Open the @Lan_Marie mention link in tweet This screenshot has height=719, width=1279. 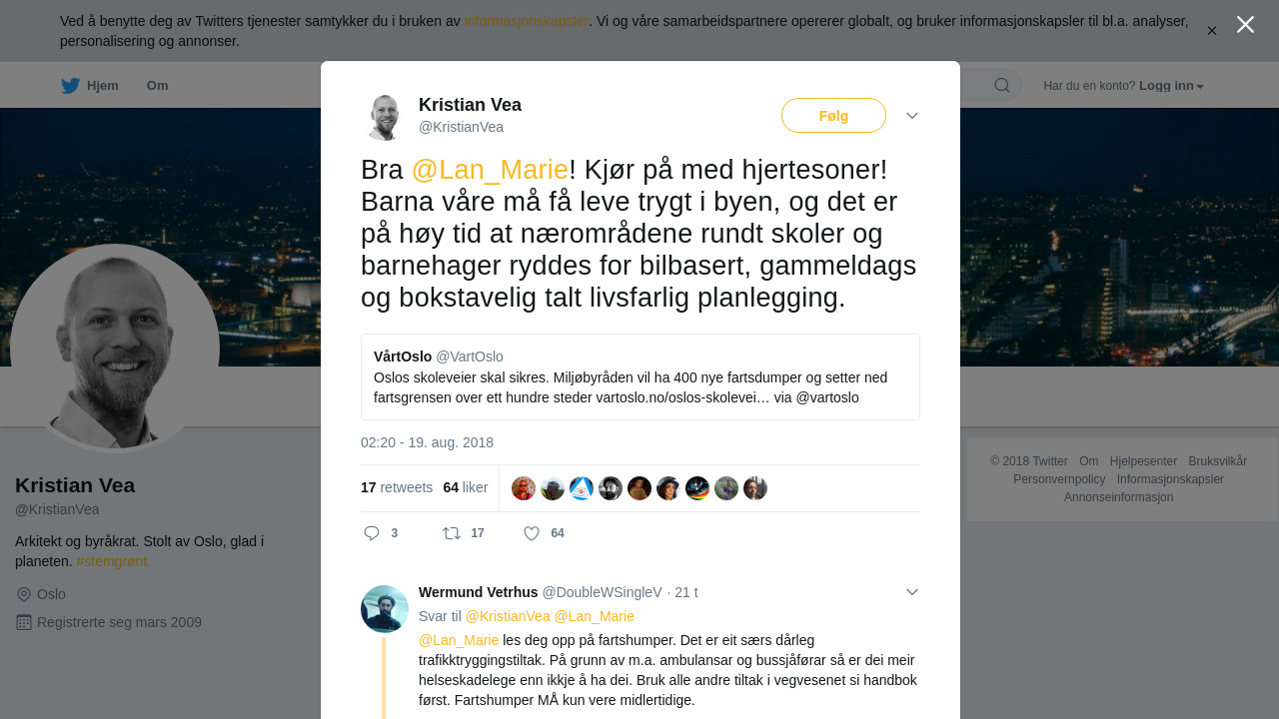tap(490, 170)
